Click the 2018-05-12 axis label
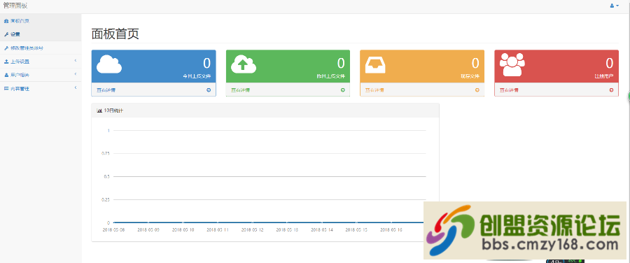This screenshot has width=630, height=263. point(252,230)
